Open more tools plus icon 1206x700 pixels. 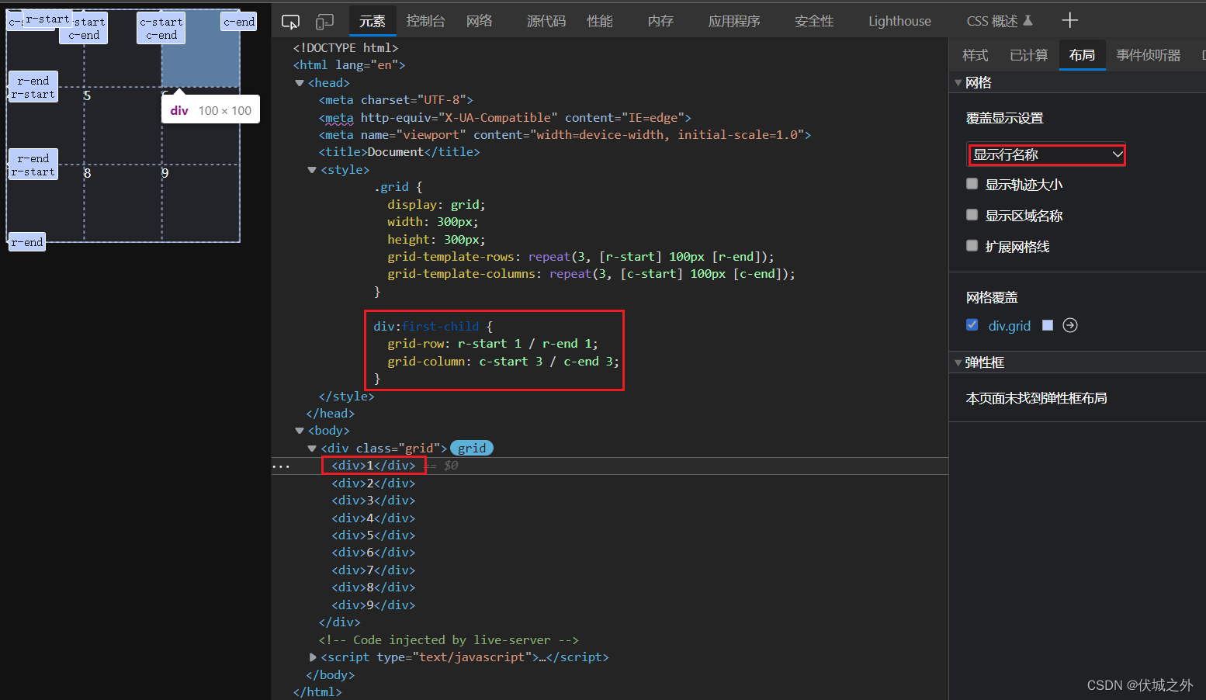[x=1069, y=20]
